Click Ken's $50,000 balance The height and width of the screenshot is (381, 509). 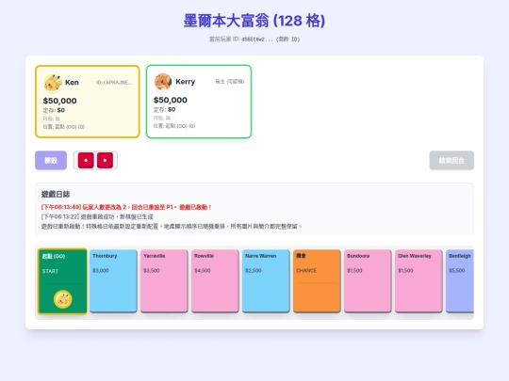59,101
